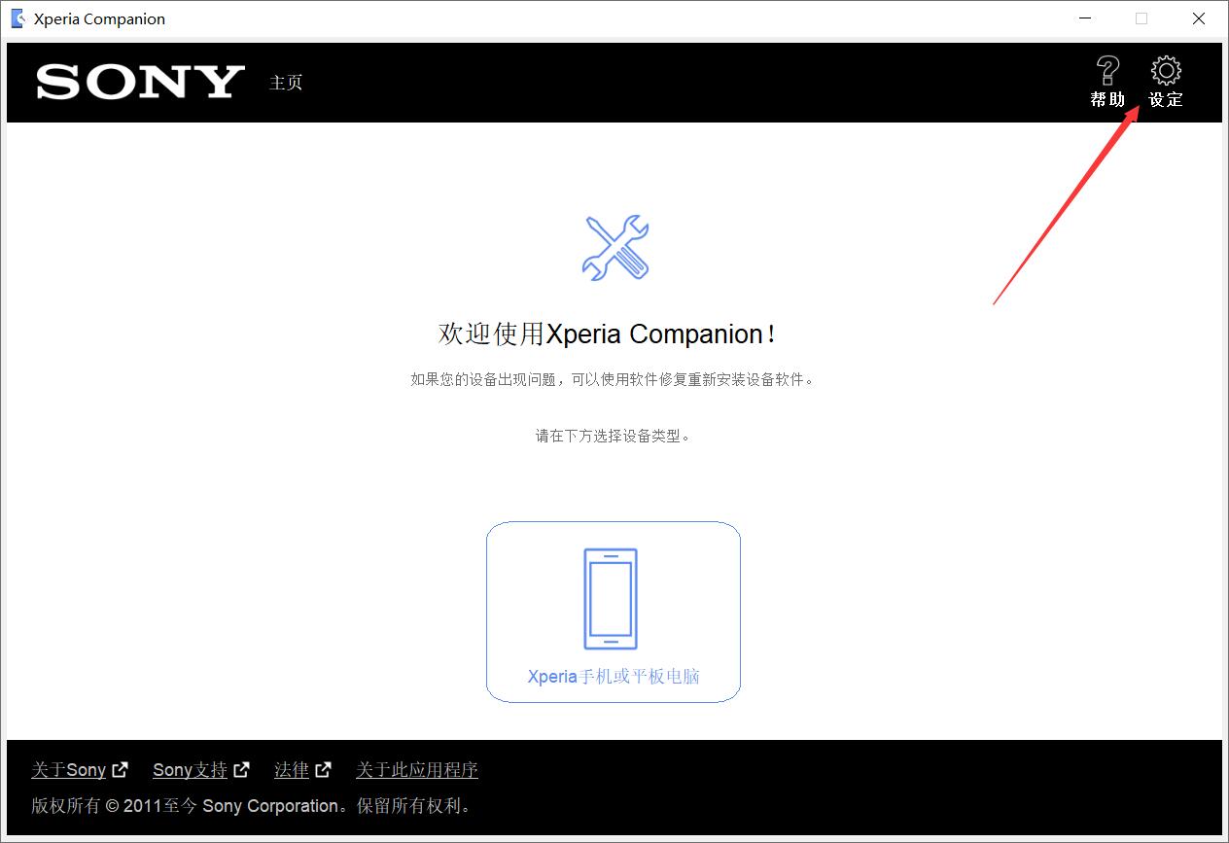Click the 设定 label text
Image resolution: width=1229 pixels, height=843 pixels.
(1166, 99)
